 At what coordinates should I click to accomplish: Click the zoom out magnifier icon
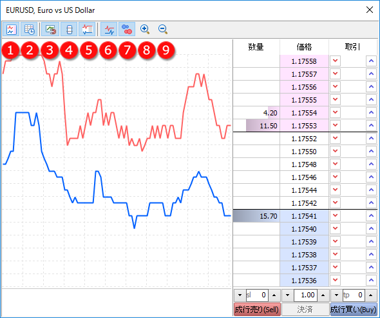(x=163, y=30)
